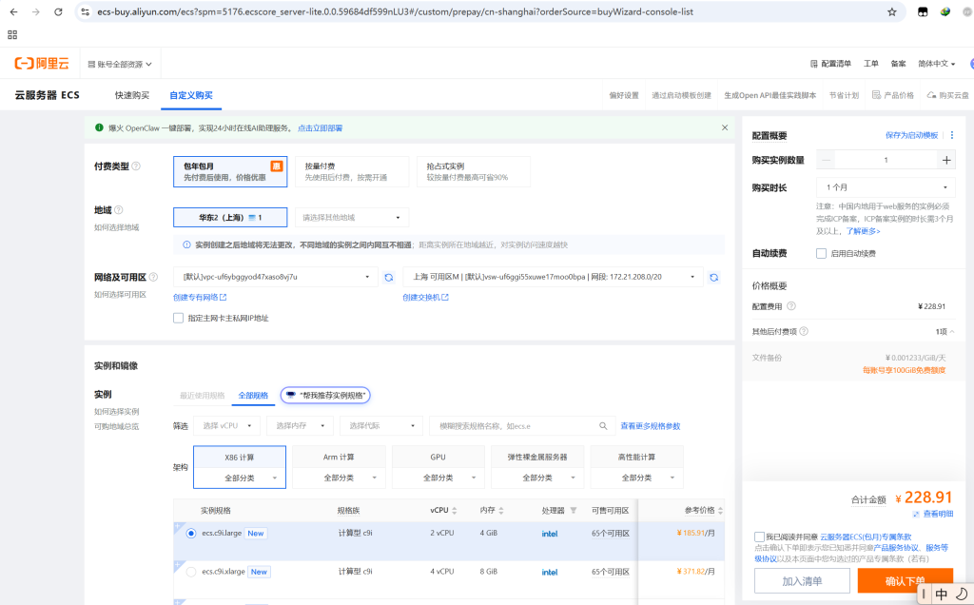The image size is (974, 605).
Task: Open the three-dot more menu in 配置概要
Action: tap(952, 135)
